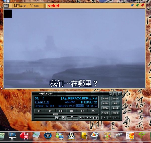Remove subtitles with the -SUB button
The width and height of the screenshot is (151, 143).
[116, 113]
